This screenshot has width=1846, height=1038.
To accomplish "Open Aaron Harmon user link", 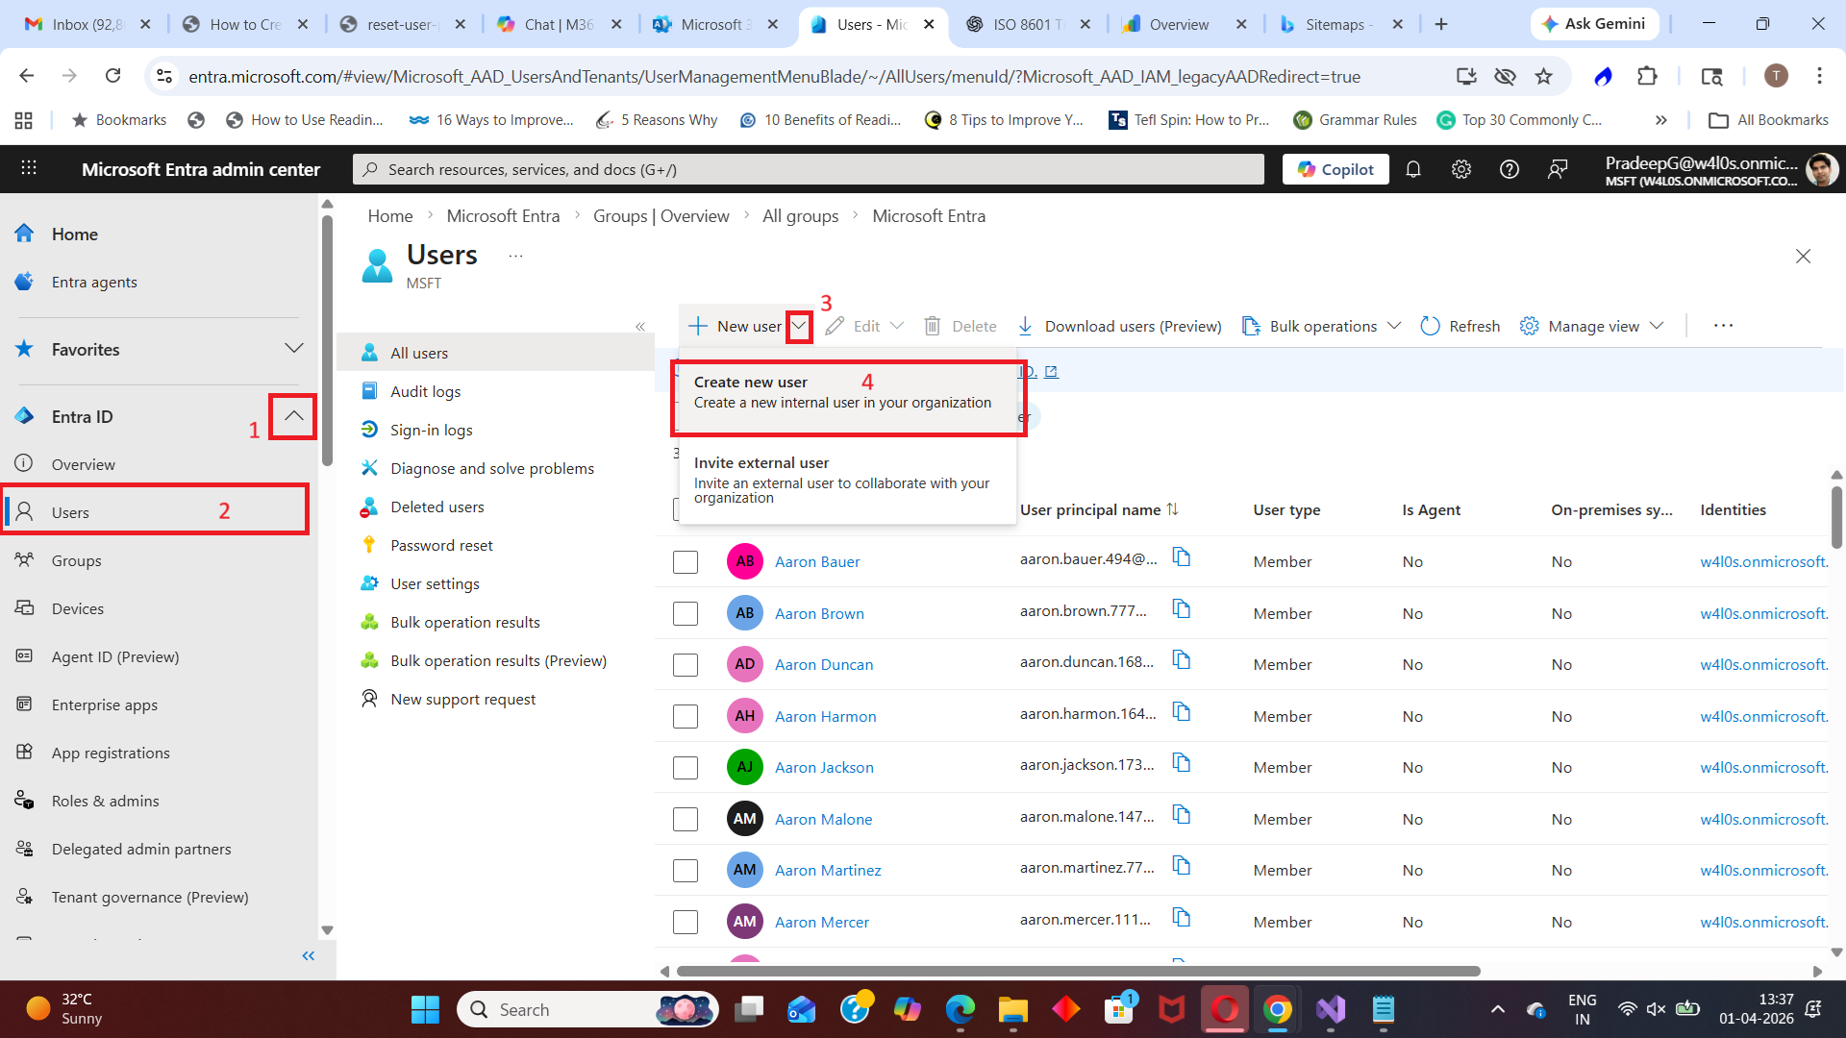I will (825, 716).
